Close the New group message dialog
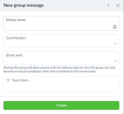The width and height of the screenshot is (124, 114). [118, 5]
